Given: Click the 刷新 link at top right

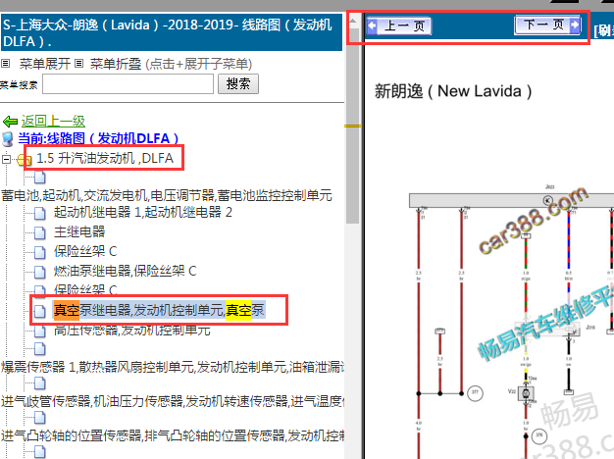Looking at the screenshot, I should 604,30.
